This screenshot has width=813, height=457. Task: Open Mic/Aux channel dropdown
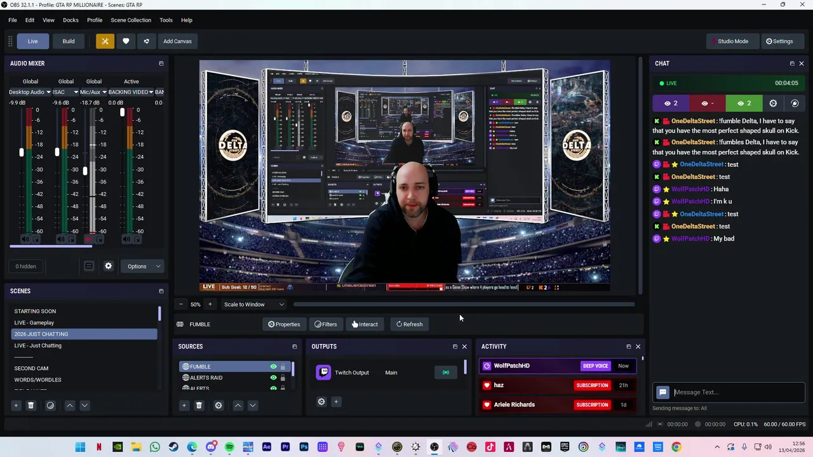tap(93, 92)
